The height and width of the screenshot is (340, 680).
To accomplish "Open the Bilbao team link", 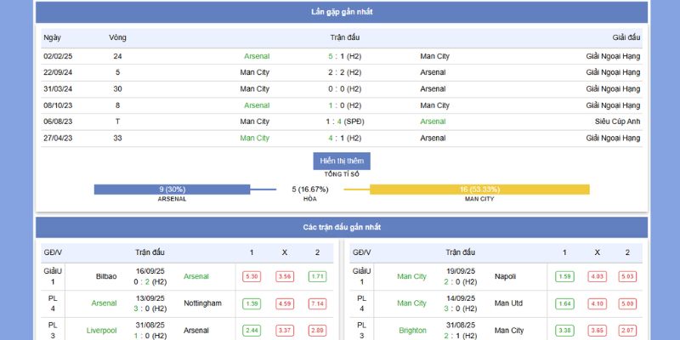I will pos(106,276).
